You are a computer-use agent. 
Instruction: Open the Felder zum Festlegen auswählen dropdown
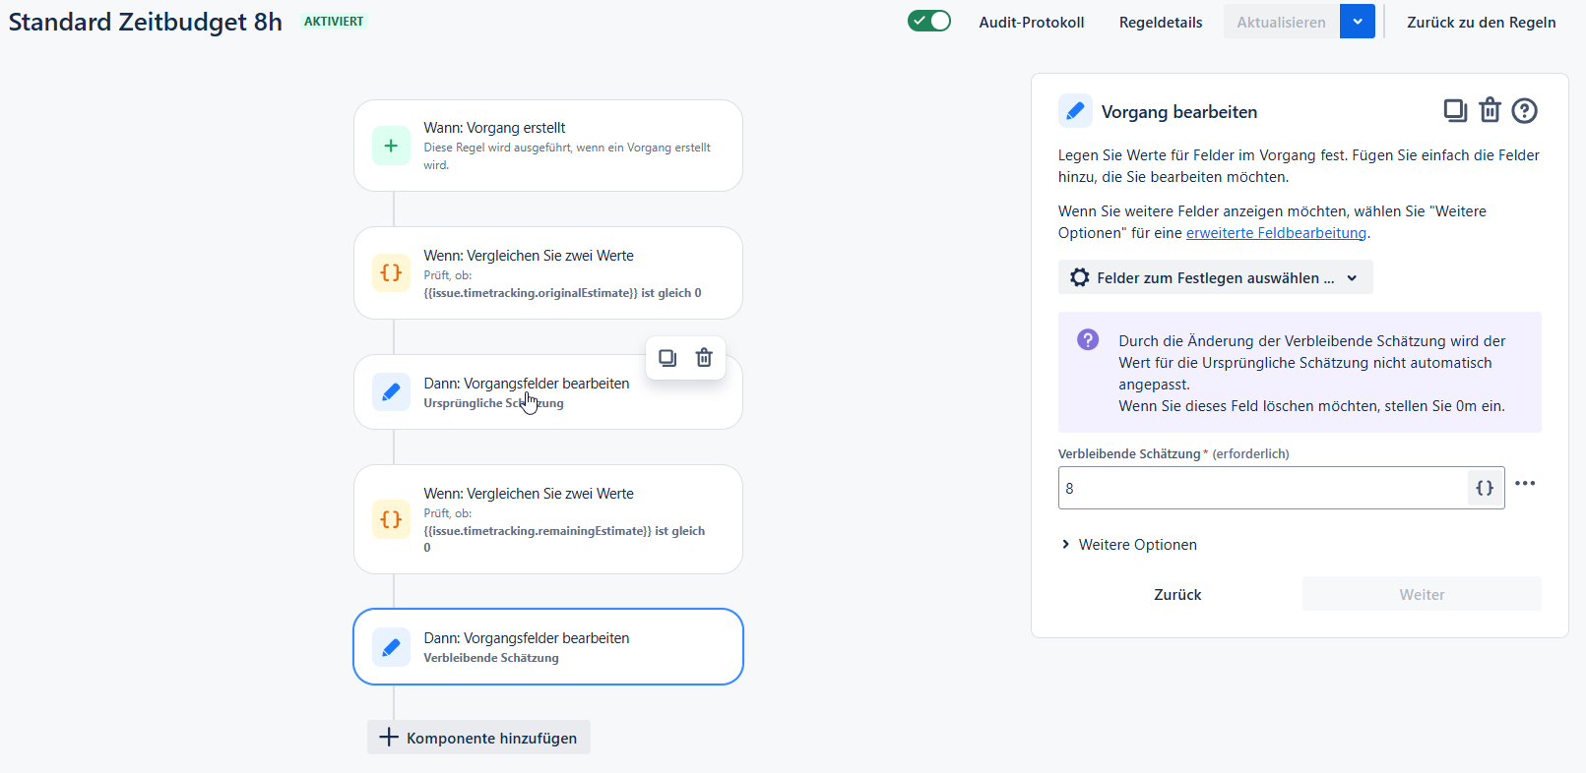point(1216,277)
